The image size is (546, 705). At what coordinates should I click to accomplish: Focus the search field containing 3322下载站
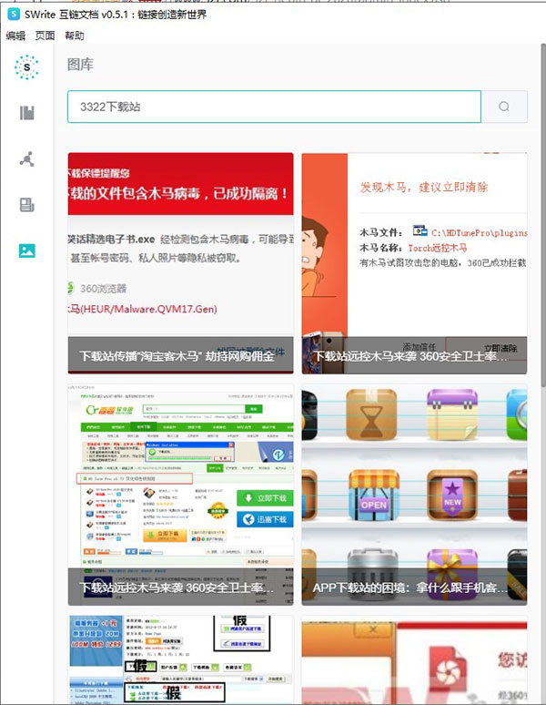(x=274, y=107)
